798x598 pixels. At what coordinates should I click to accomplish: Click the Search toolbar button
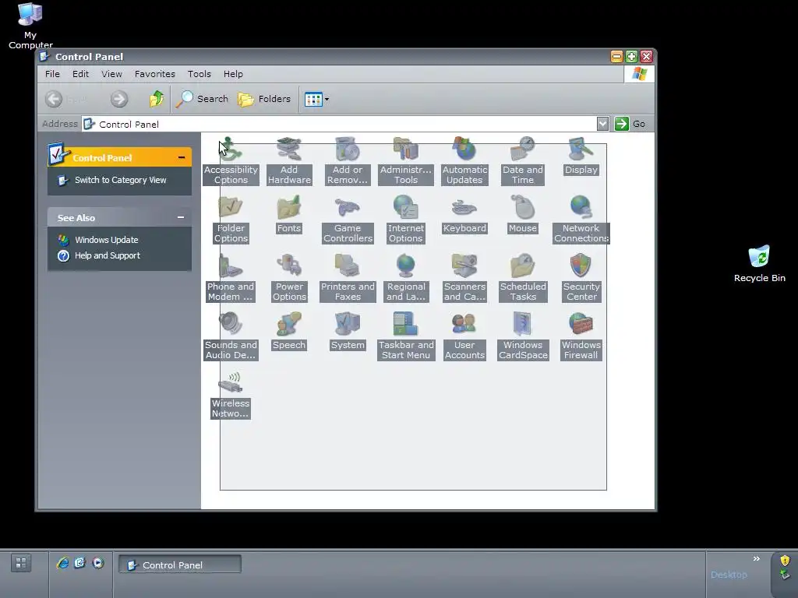coord(202,99)
